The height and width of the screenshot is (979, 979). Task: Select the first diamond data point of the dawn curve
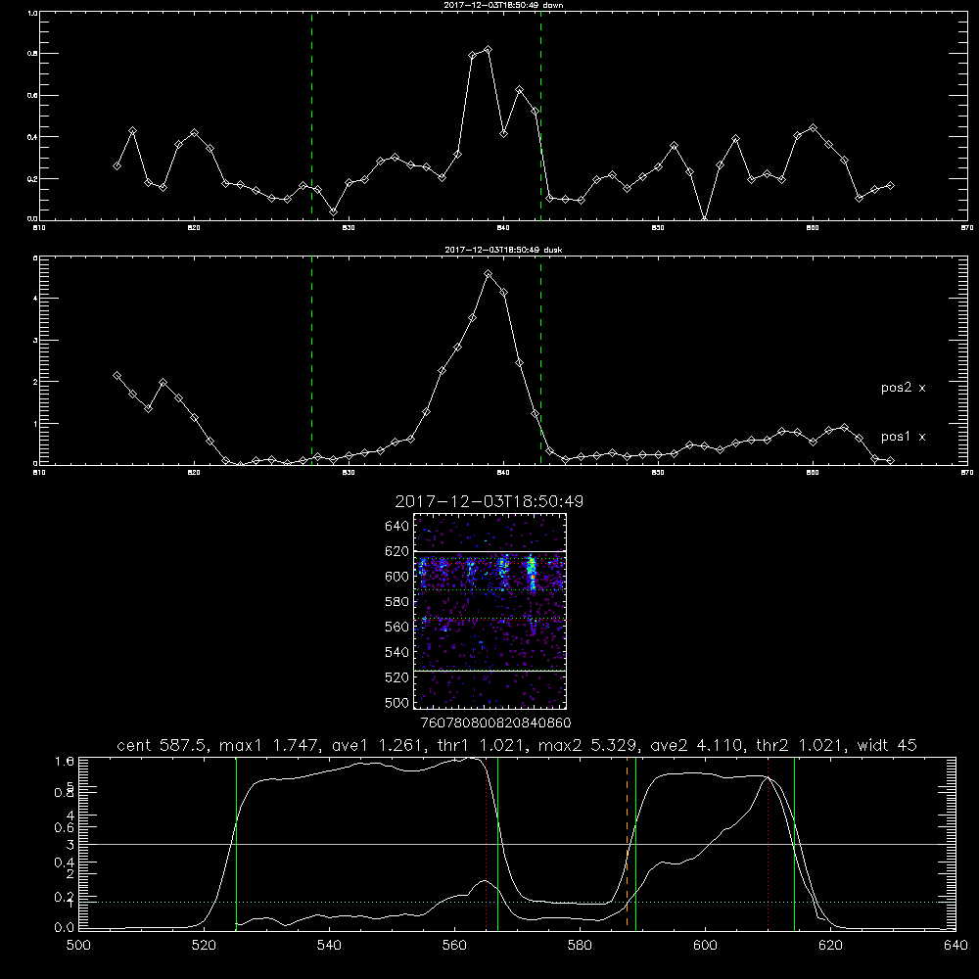(117, 165)
